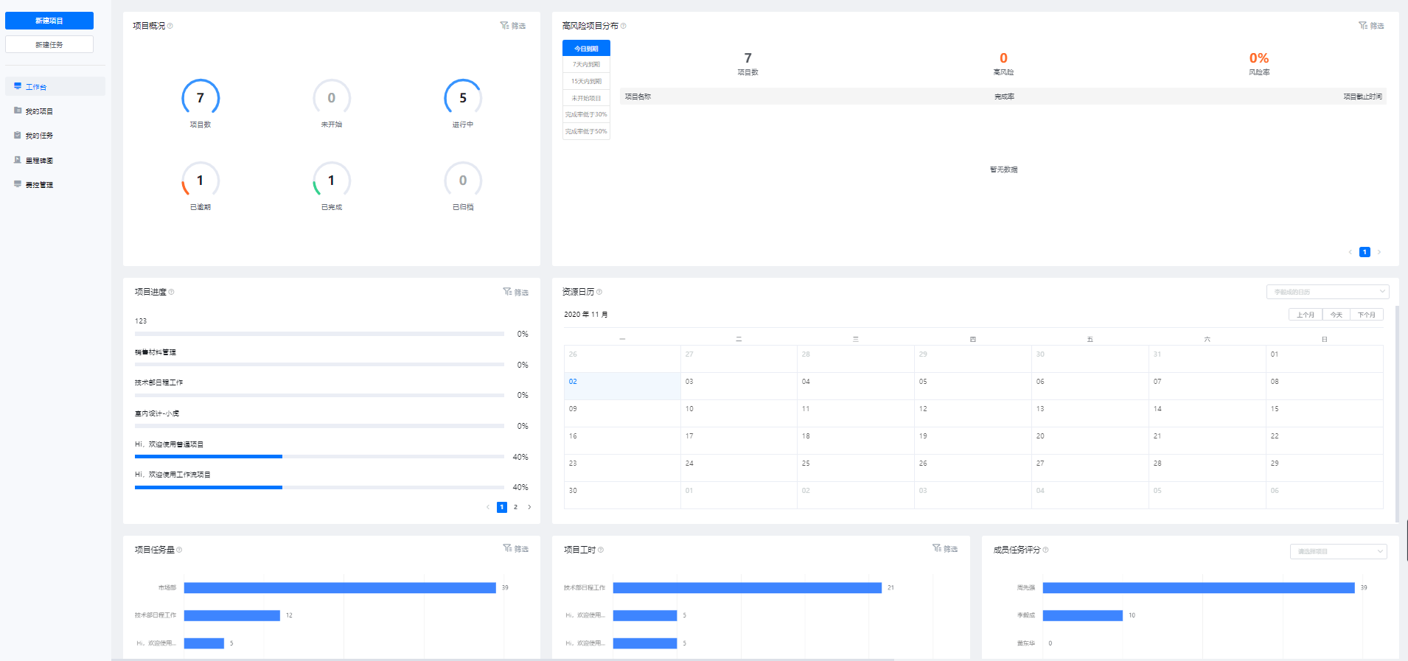Click the 已完成 gauge showing 1

[x=332, y=181]
